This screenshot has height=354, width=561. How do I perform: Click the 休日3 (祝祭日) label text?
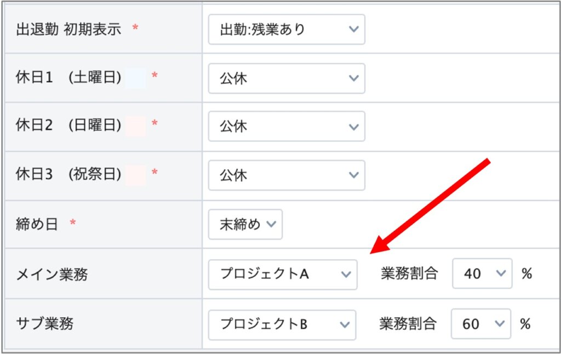tap(68, 175)
